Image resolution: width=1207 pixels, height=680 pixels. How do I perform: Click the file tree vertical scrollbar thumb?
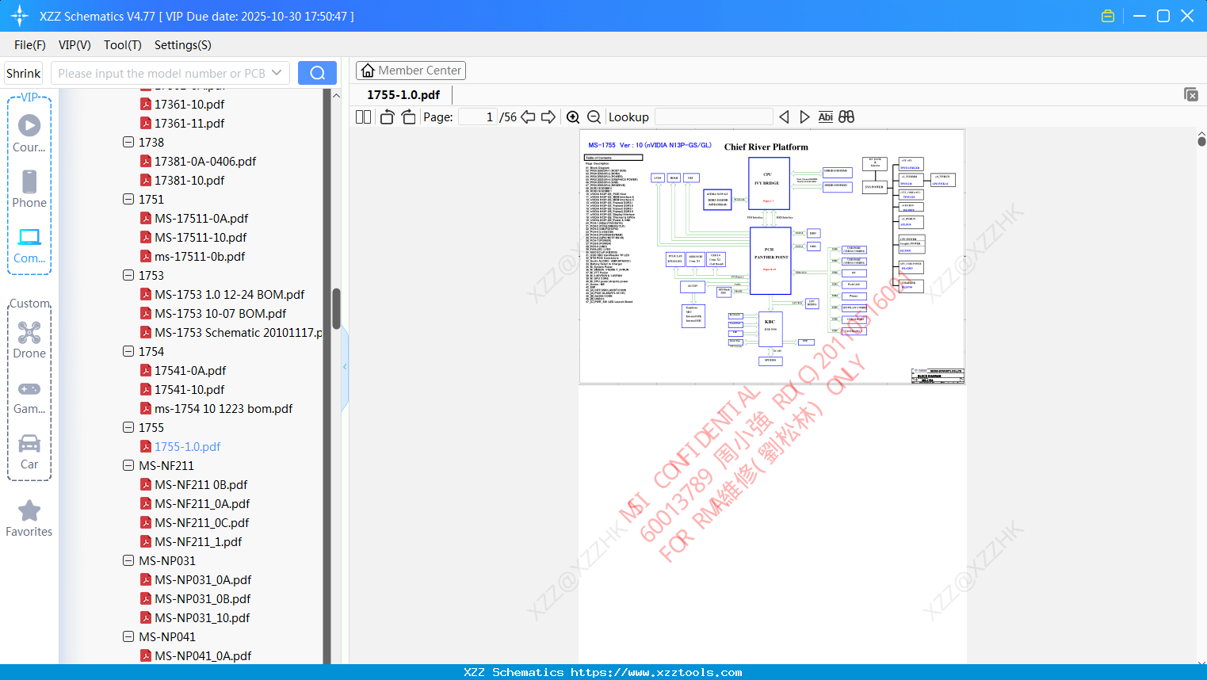(336, 309)
